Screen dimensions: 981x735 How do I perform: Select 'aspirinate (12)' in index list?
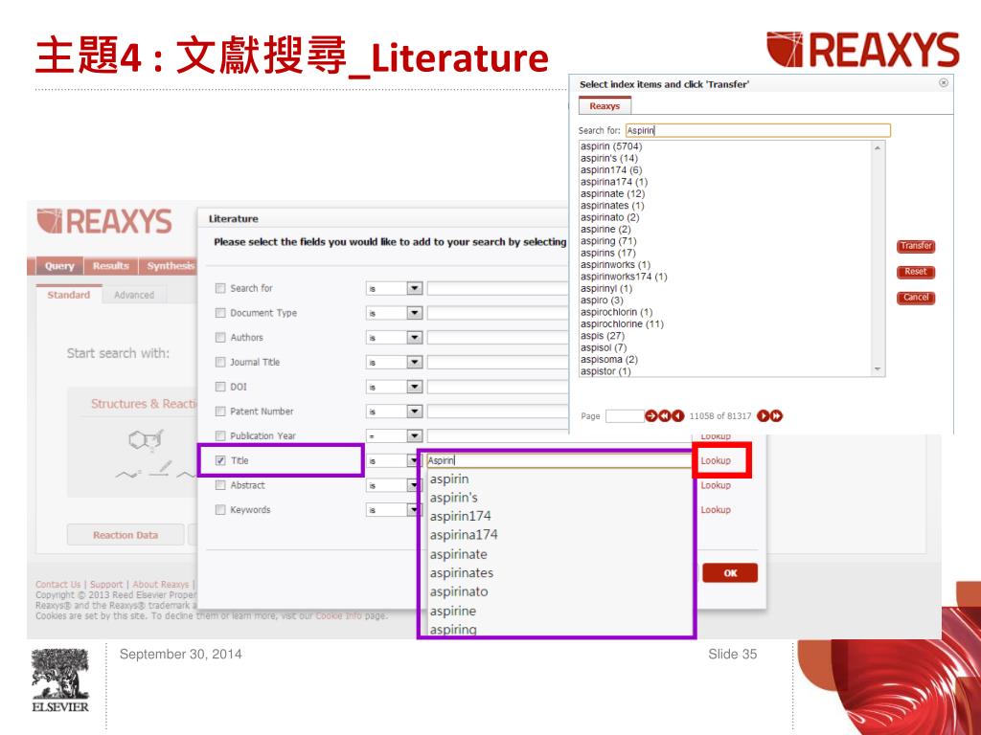coord(612,193)
